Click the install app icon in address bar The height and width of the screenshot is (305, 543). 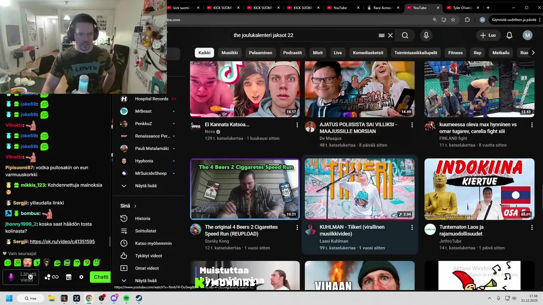pyautogui.click(x=444, y=20)
